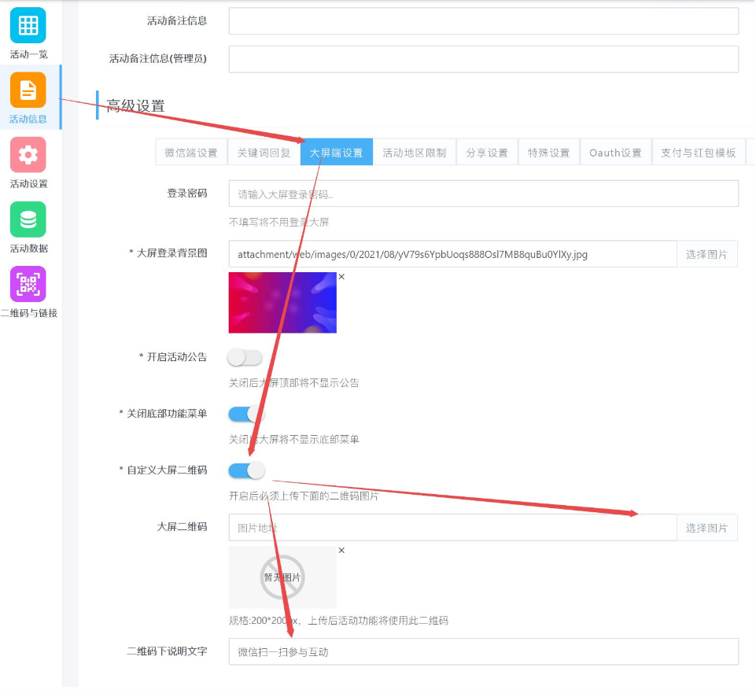Click the hint 不填写将不用登录大屏
The width and height of the screenshot is (756, 697).
pos(278,222)
